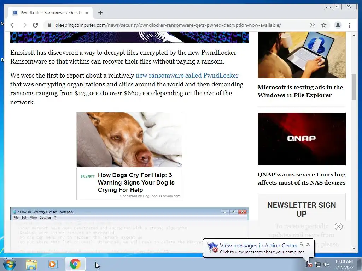Launch Windows Media Player from taskbar
This screenshot has height=271, width=362.
point(53,264)
